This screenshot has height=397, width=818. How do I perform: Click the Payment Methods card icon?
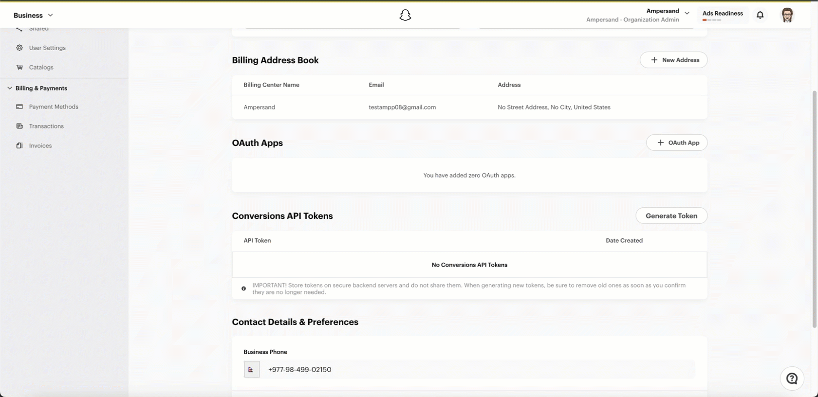click(x=19, y=107)
